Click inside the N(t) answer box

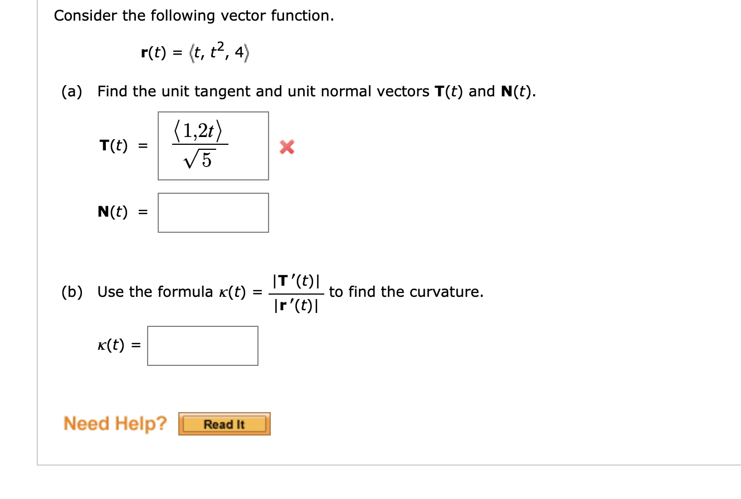click(x=213, y=212)
